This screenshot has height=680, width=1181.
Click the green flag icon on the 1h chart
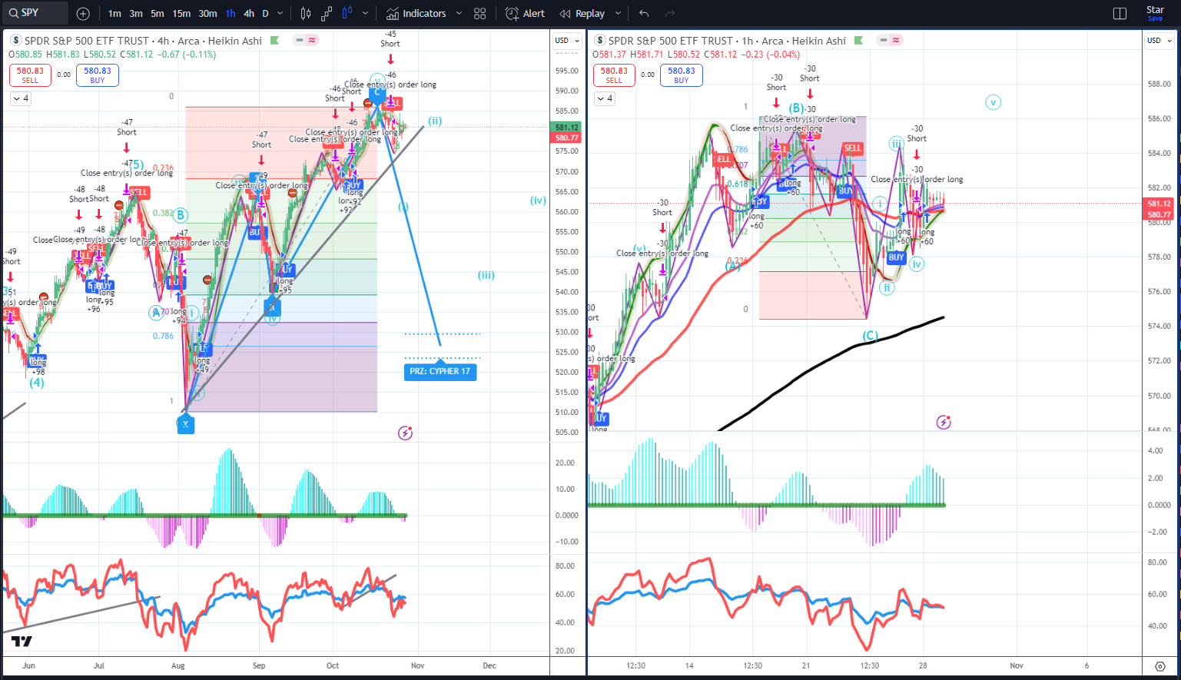[858, 41]
